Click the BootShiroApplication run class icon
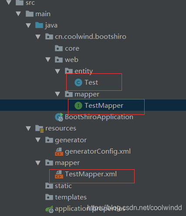 59,117
